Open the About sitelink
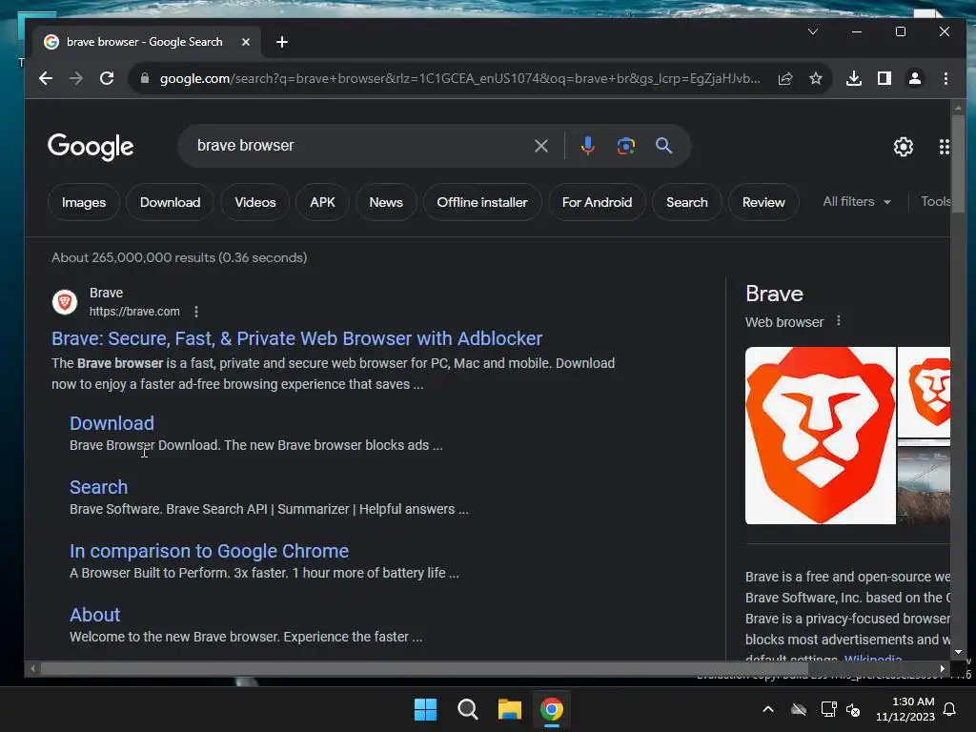 tap(94, 615)
